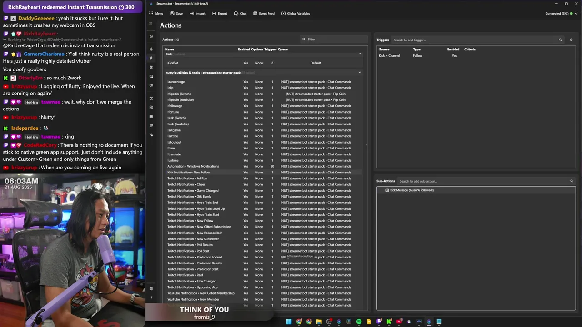Select Twitch Notification • Hype Train Start
This screenshot has height=327, width=582.
point(264,215)
